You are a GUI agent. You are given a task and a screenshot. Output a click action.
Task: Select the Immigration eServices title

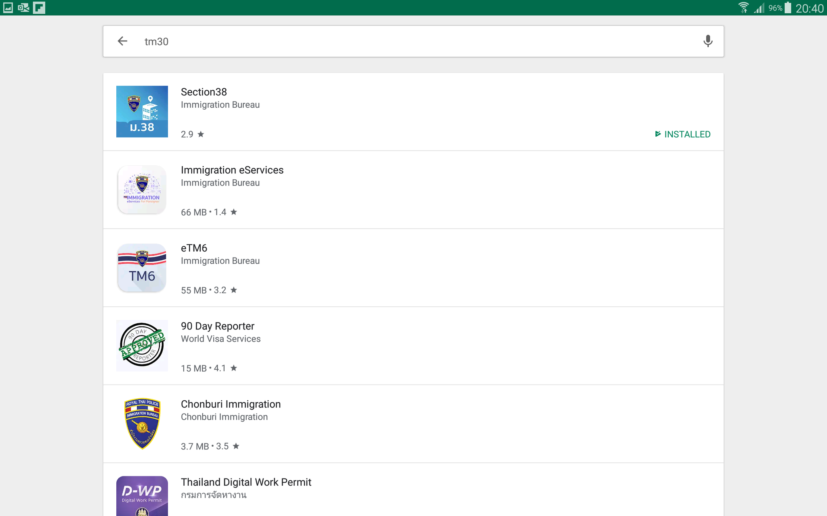click(x=232, y=170)
